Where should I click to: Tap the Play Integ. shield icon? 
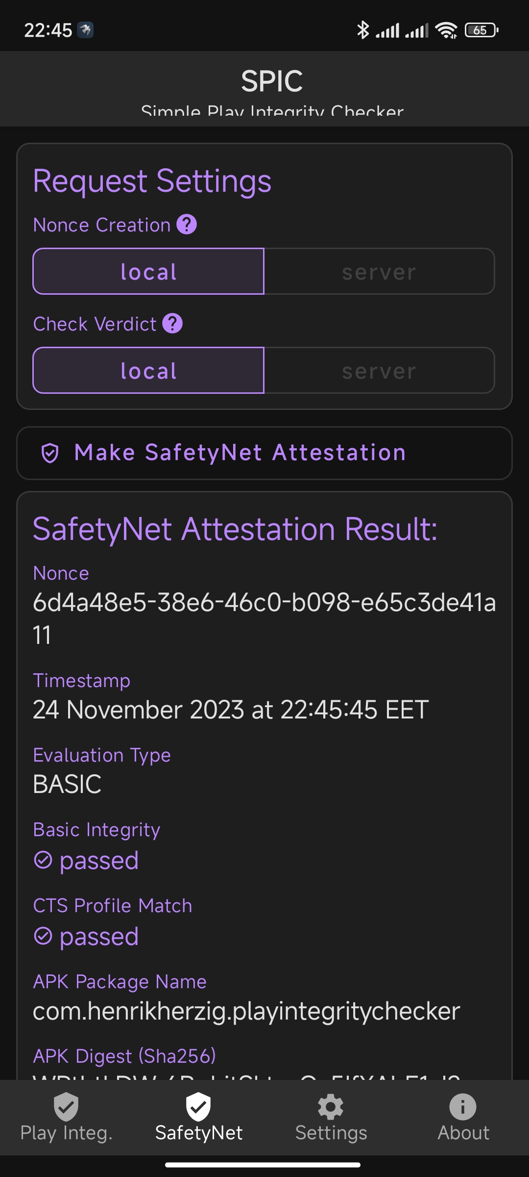66,1107
